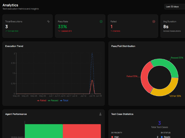Click the 'Failed 33%' donut label

pyautogui.click(x=132, y=76)
